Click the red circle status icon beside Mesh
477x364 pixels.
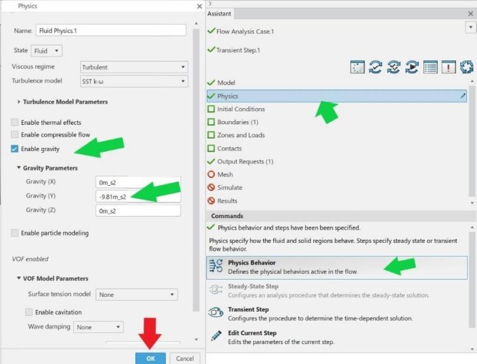[x=211, y=175]
